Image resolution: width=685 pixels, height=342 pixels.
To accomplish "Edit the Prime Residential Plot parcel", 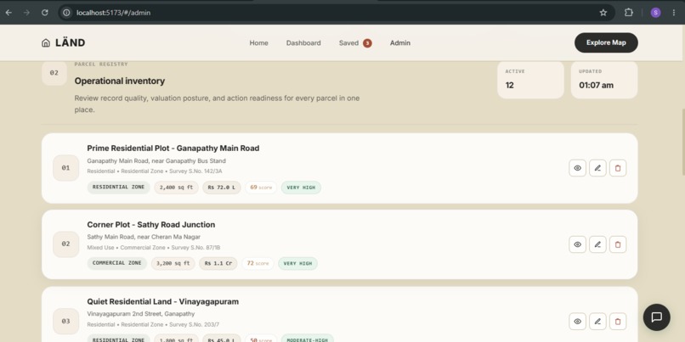I will point(597,168).
